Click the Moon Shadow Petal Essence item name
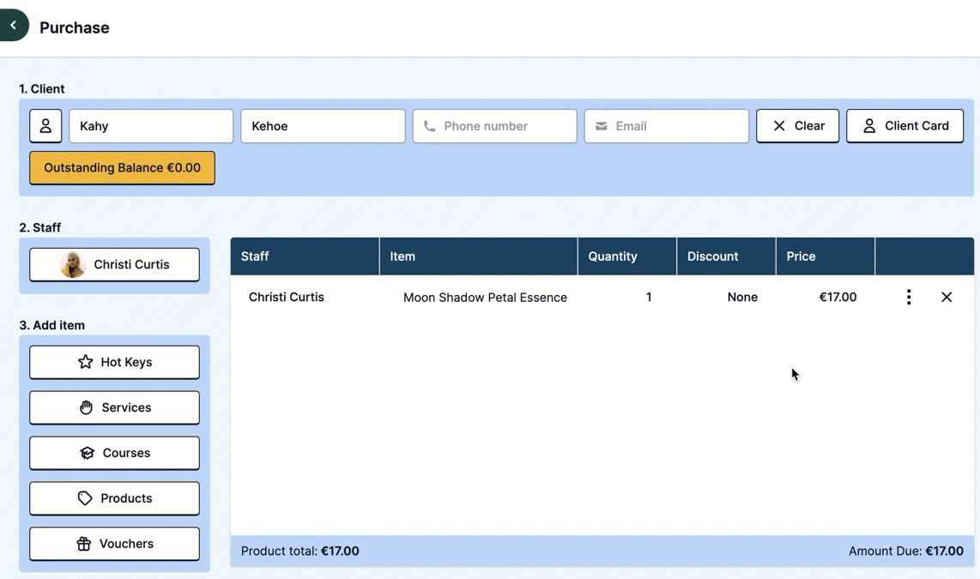This screenshot has width=980, height=579. (x=485, y=298)
